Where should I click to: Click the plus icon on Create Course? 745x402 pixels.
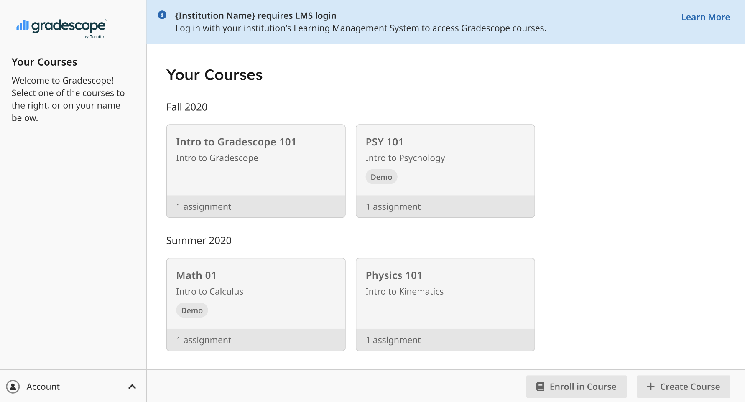click(651, 387)
